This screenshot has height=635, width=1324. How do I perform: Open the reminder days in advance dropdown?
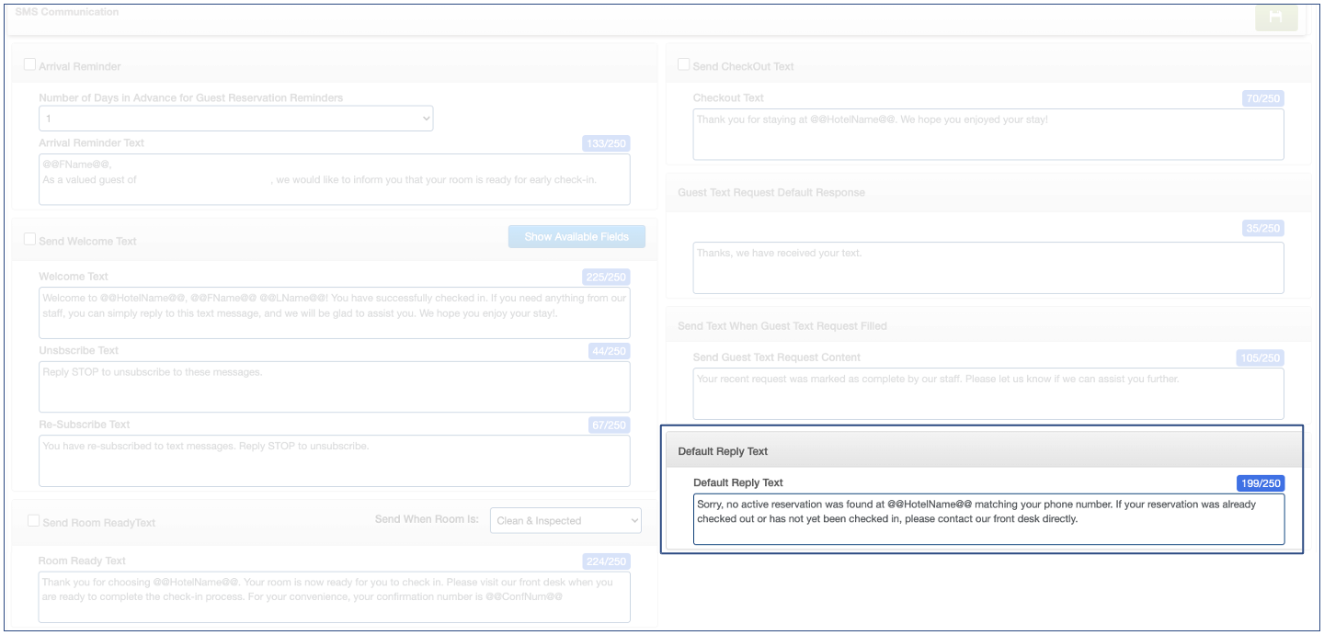[235, 119]
